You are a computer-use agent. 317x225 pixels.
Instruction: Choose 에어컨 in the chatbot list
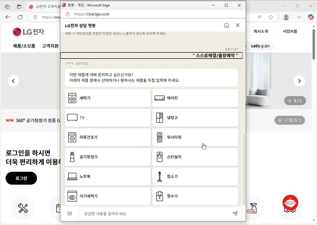pyautogui.click(x=195, y=98)
